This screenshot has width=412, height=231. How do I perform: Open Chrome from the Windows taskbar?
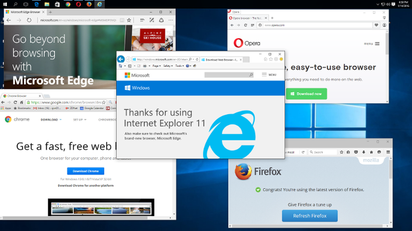(67, 4)
